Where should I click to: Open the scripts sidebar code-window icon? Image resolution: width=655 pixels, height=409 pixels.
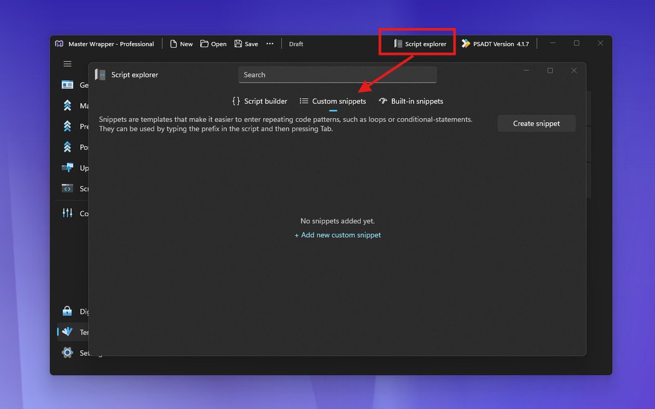point(67,188)
